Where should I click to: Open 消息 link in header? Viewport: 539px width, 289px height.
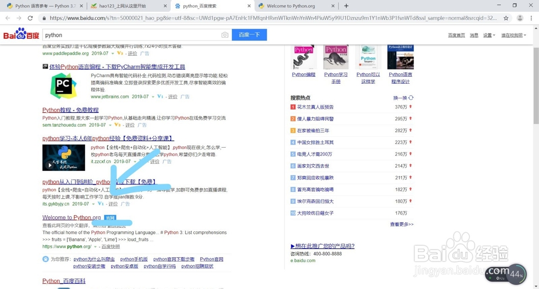click(x=474, y=35)
